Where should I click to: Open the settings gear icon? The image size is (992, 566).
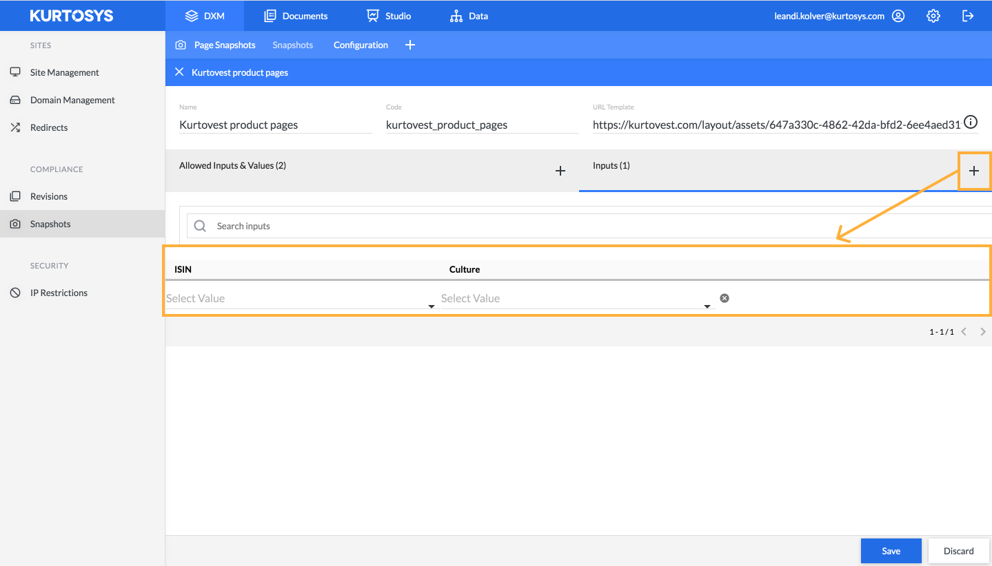tap(933, 16)
